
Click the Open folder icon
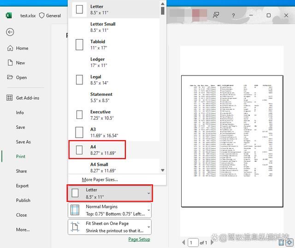tap(10, 77)
